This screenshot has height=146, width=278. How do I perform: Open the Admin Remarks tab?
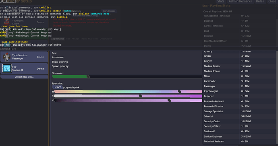pos(240,2)
